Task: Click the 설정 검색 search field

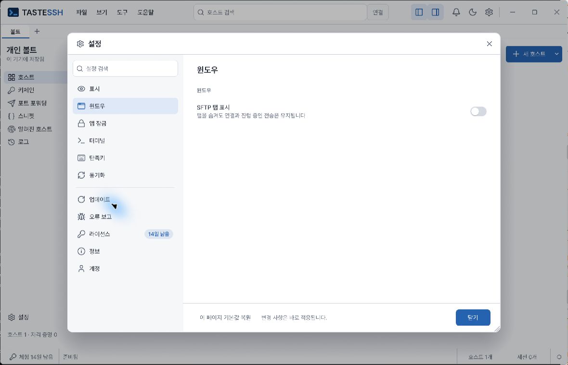Action: click(125, 69)
